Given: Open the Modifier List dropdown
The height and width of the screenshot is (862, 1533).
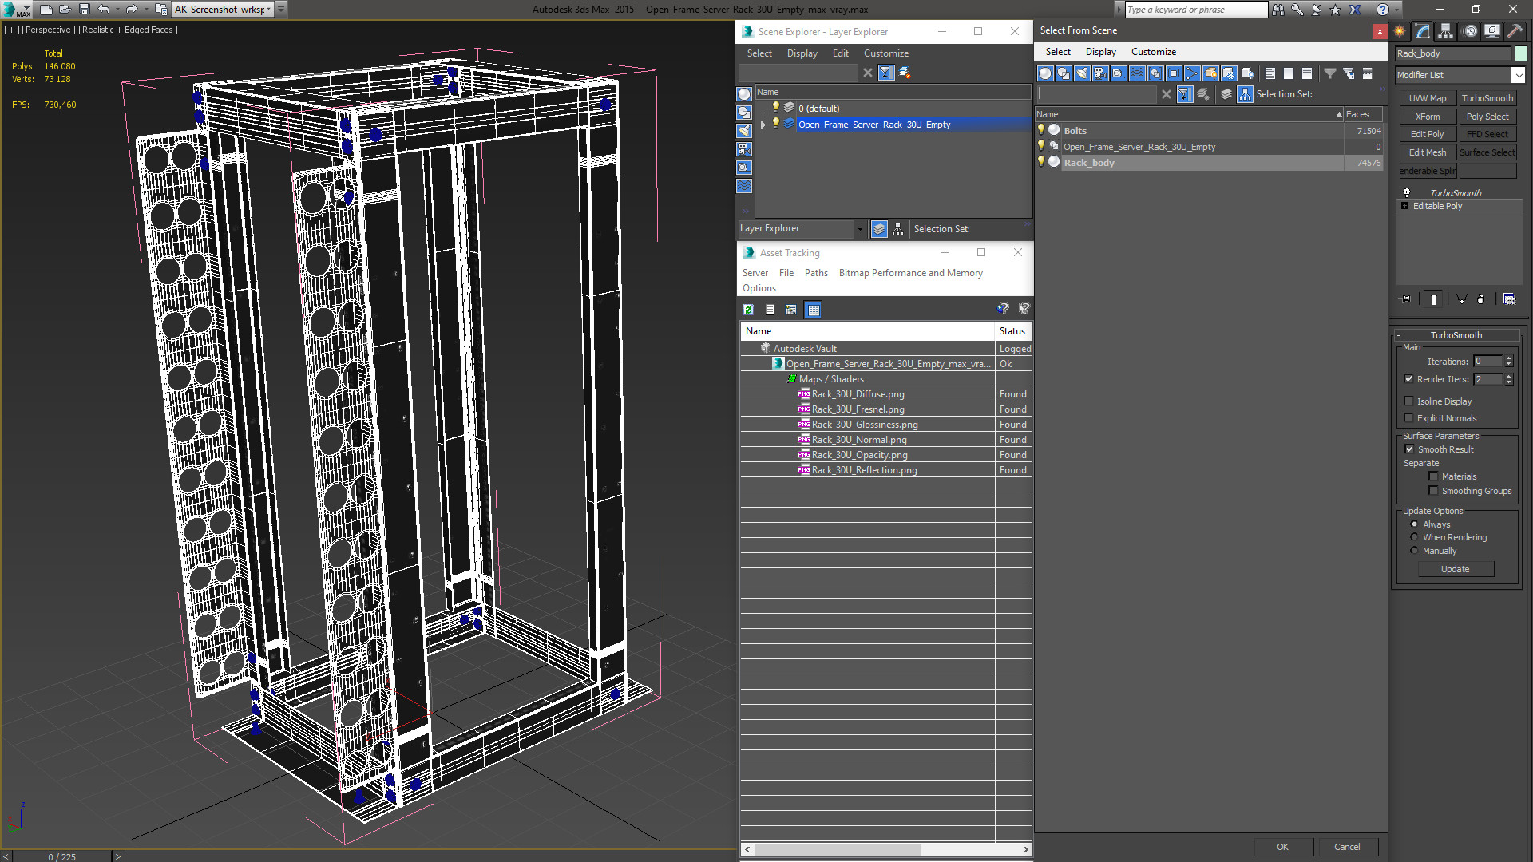Looking at the screenshot, I should tap(1518, 75).
